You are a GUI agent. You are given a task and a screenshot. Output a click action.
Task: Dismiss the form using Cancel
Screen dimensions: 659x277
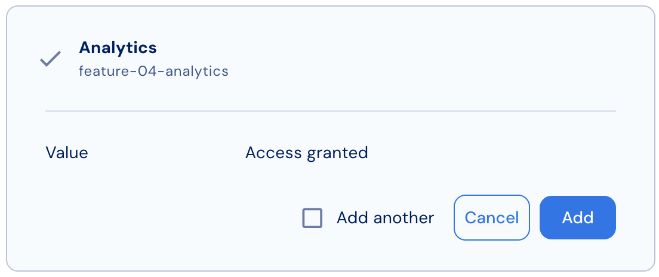492,218
